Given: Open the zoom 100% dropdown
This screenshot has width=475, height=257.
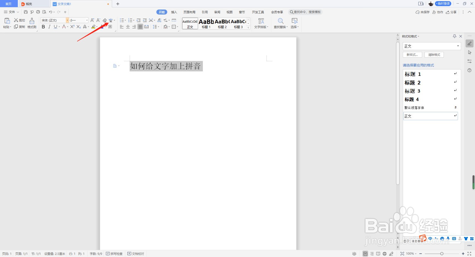Looking at the screenshot, I should click(x=411, y=254).
